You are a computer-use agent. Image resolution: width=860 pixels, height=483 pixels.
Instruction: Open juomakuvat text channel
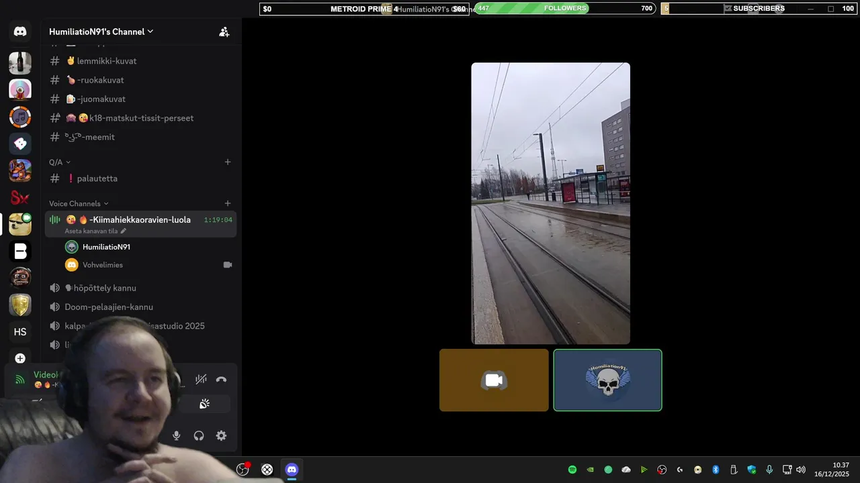140,99
